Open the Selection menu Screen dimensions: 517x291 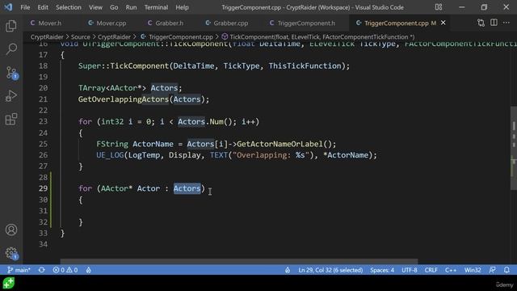pyautogui.click(x=68, y=7)
